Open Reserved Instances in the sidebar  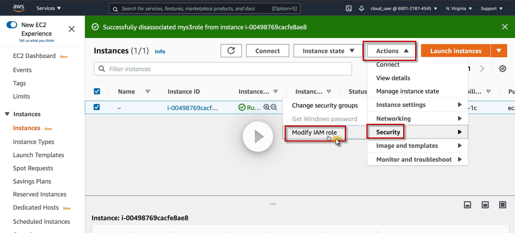click(40, 194)
